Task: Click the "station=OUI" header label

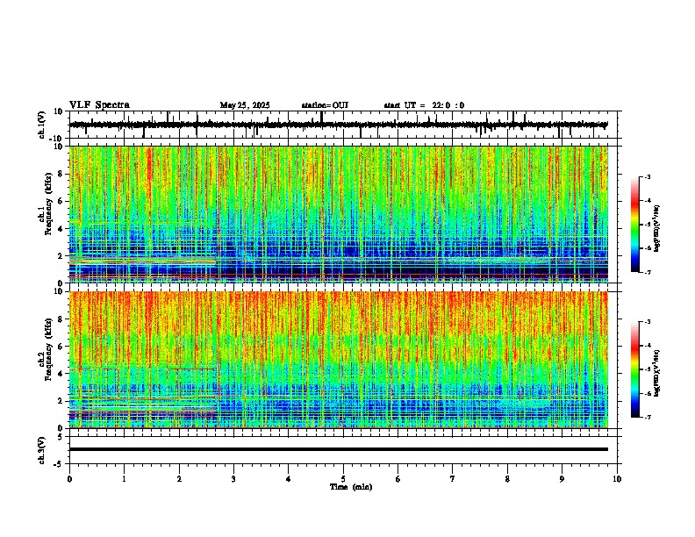Action: pyautogui.click(x=325, y=105)
